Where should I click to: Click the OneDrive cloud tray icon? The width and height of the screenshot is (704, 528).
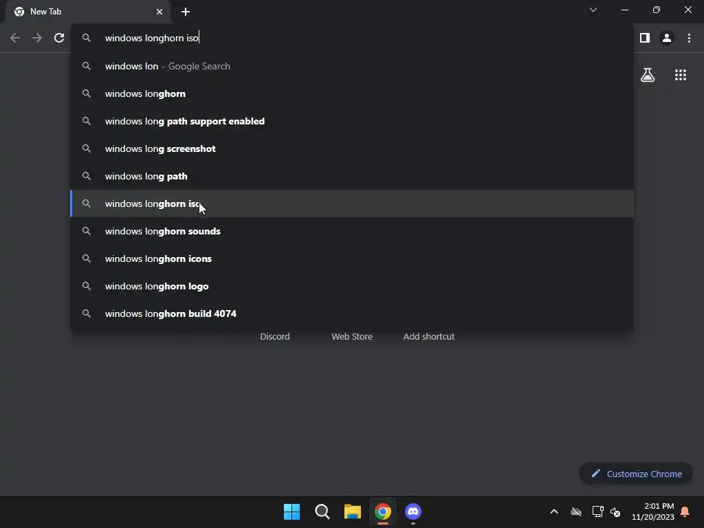pyautogui.click(x=576, y=511)
